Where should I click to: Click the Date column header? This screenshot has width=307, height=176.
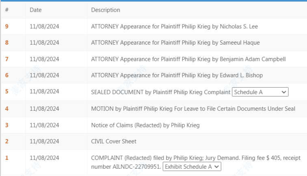36,10
